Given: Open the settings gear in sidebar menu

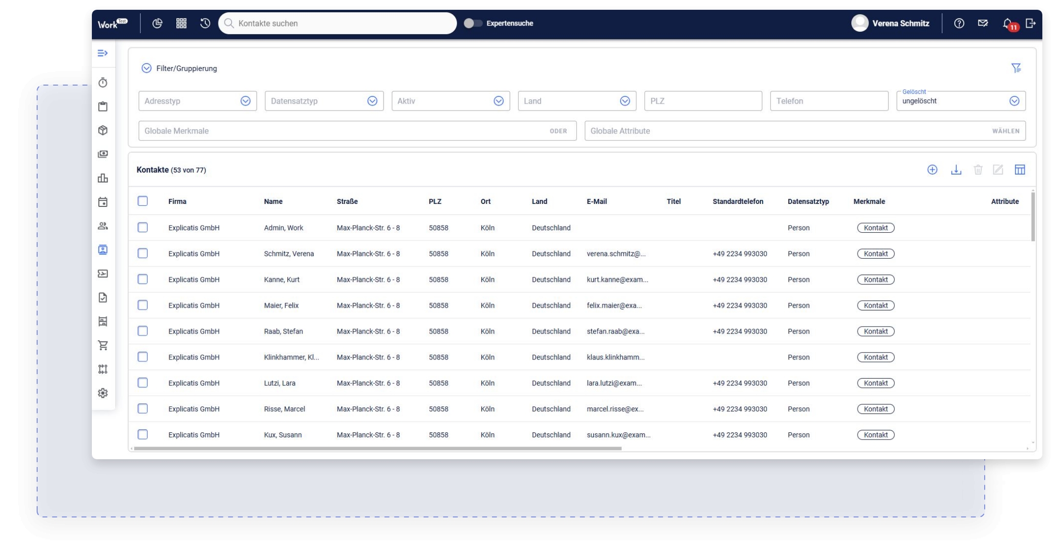Looking at the screenshot, I should click(103, 393).
